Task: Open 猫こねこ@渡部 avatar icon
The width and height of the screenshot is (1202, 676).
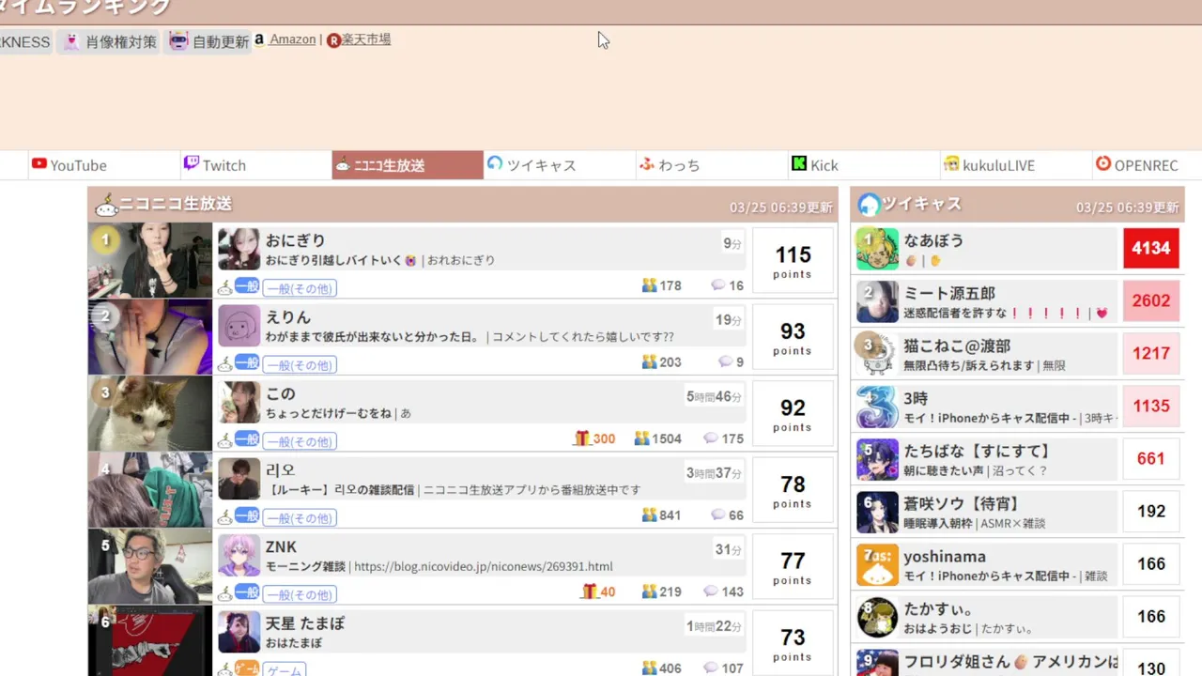Action: coord(877,354)
